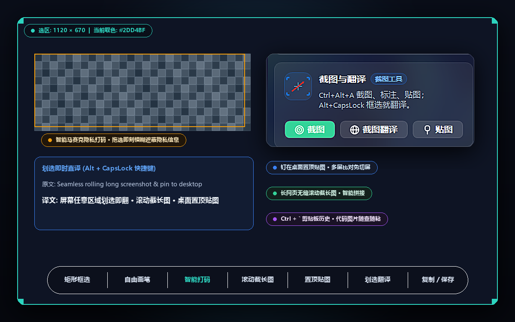Click the mosaic preview image

click(142, 92)
